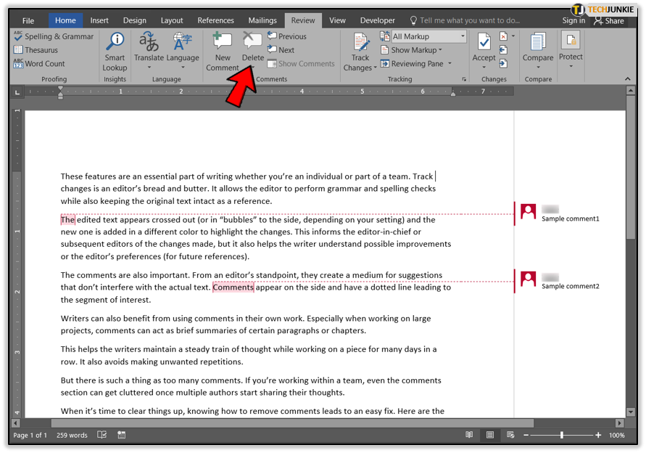Open the File tab
This screenshot has width=646, height=453.
tap(28, 20)
